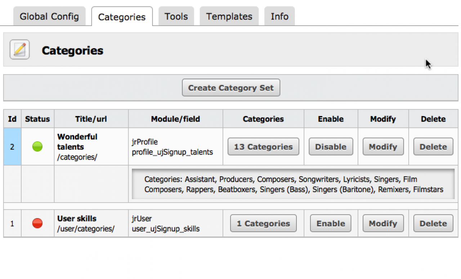Screen dimensions: 461x279
Task: Open the 13 Categories button
Action: 263,147
